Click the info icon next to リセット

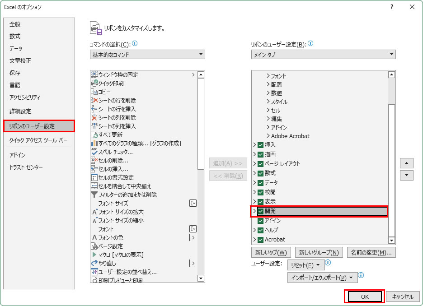click(328, 262)
